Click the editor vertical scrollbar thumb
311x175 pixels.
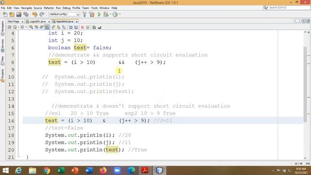[x=305, y=84]
